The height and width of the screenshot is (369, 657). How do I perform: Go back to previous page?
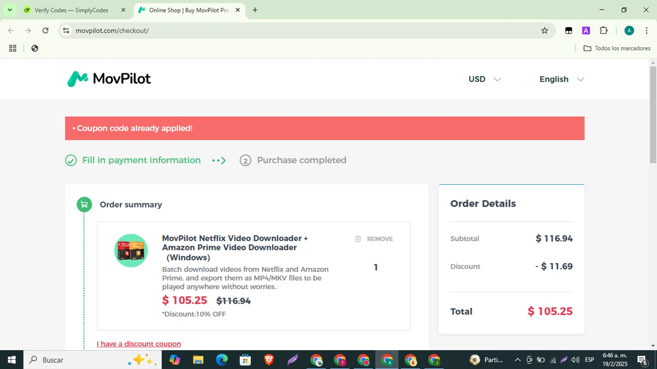11,31
